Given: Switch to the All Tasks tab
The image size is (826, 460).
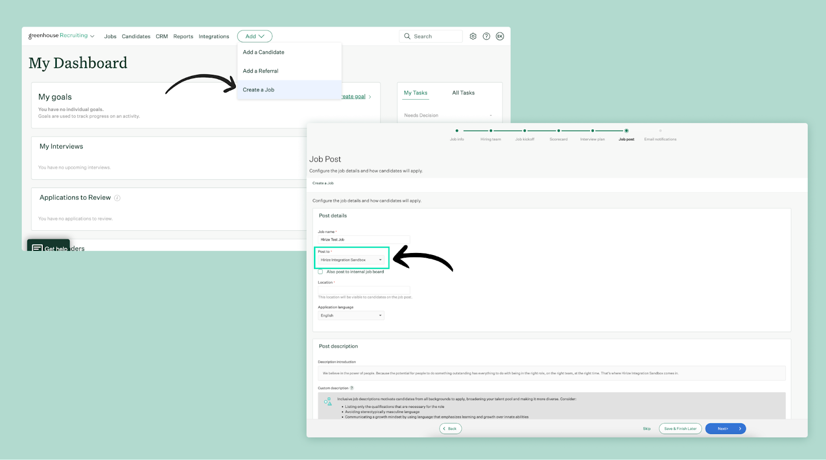Looking at the screenshot, I should (463, 93).
